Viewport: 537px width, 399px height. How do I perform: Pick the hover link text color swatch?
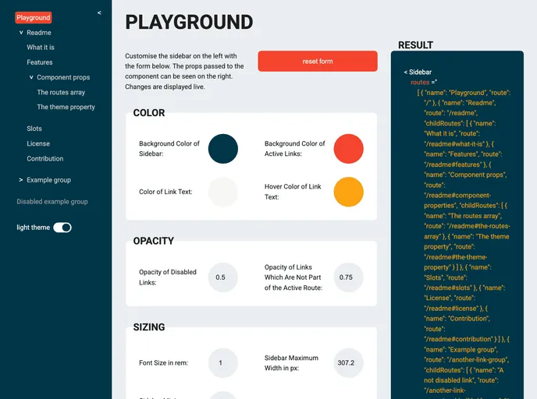pos(348,192)
